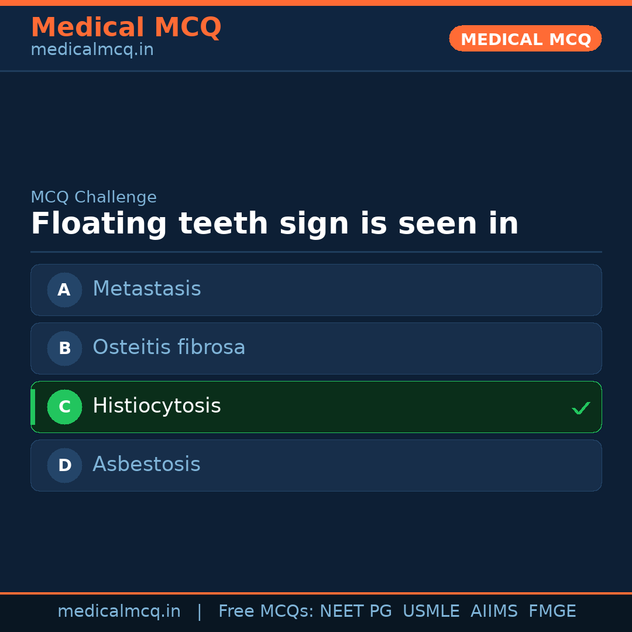This screenshot has width=632, height=632.
Task: Click the letter D circle icon
Action: pos(64,465)
